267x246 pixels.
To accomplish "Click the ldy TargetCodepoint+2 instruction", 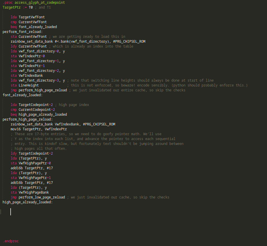I will [32, 153].
